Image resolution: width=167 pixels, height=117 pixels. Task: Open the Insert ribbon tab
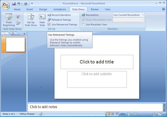(x=29, y=9)
